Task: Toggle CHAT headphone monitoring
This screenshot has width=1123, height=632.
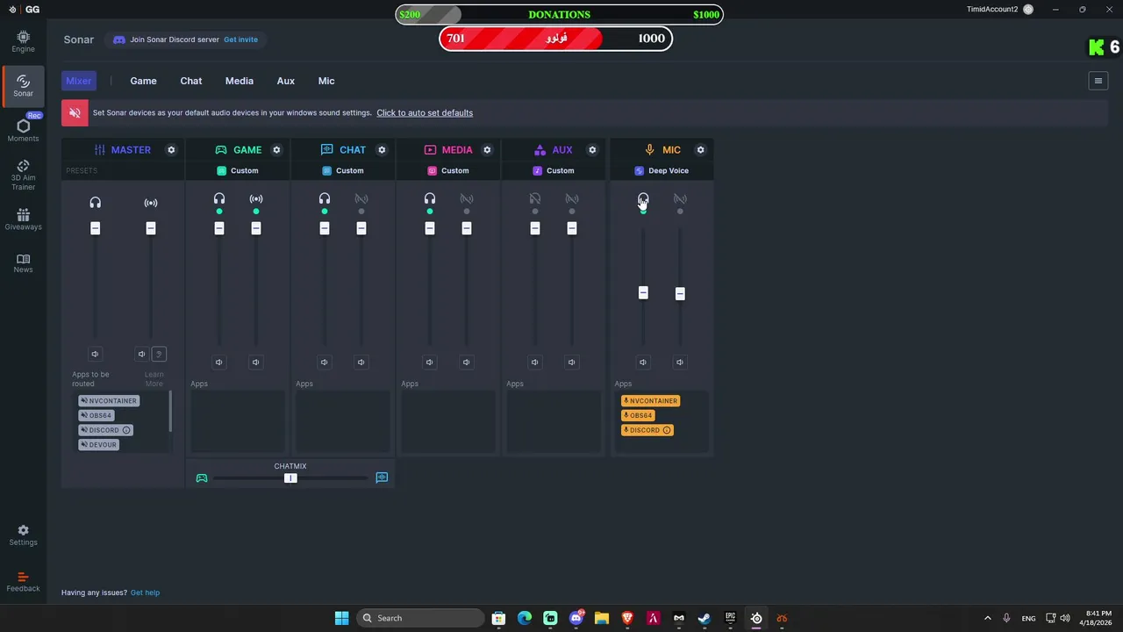Action: [x=325, y=199]
